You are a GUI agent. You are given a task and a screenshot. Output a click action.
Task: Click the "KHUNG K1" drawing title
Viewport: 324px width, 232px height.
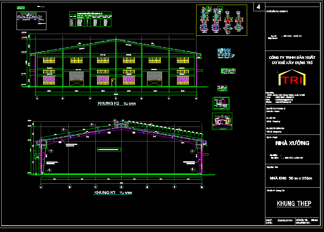(105, 192)
